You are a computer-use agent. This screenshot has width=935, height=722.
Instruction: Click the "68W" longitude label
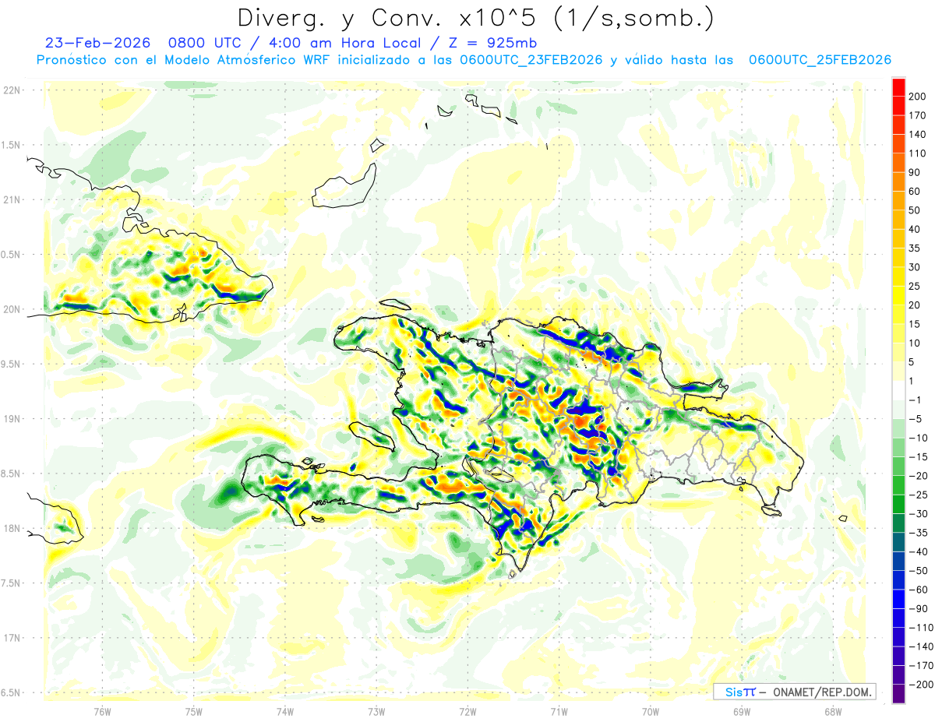click(832, 711)
